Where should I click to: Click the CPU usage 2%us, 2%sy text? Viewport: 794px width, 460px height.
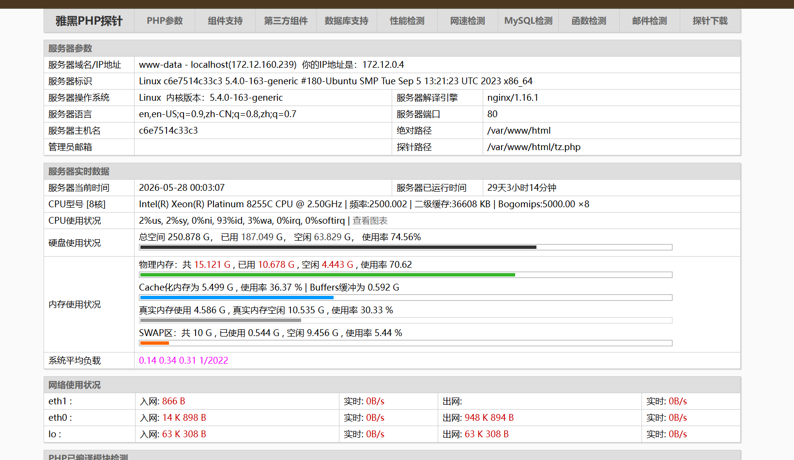click(x=242, y=220)
